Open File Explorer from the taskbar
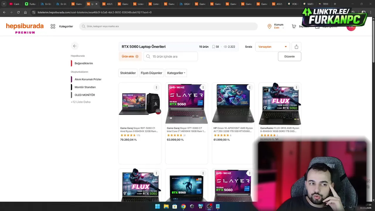Screen dimensions: 375x211 point(166,206)
